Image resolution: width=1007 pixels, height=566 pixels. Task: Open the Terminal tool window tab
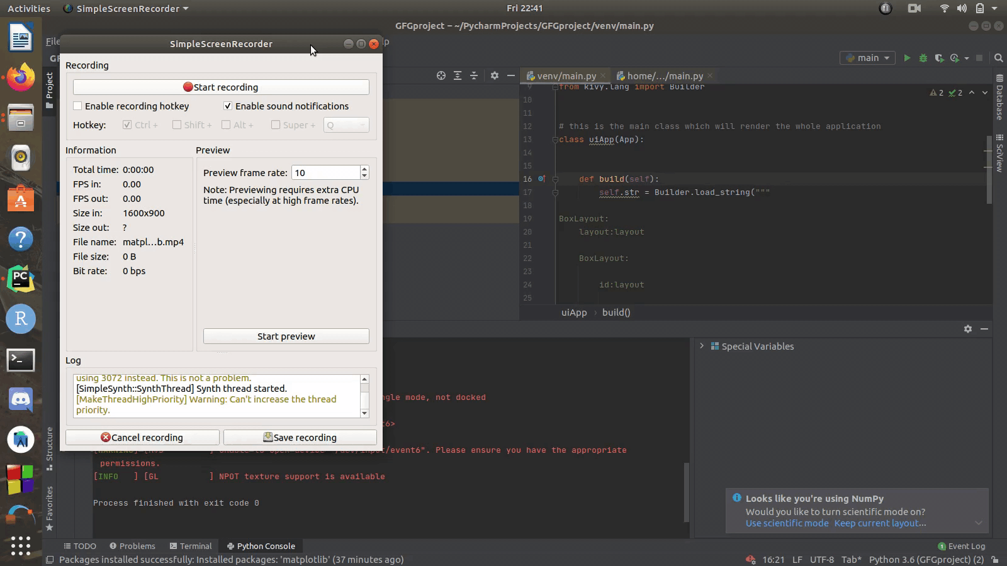click(191, 546)
